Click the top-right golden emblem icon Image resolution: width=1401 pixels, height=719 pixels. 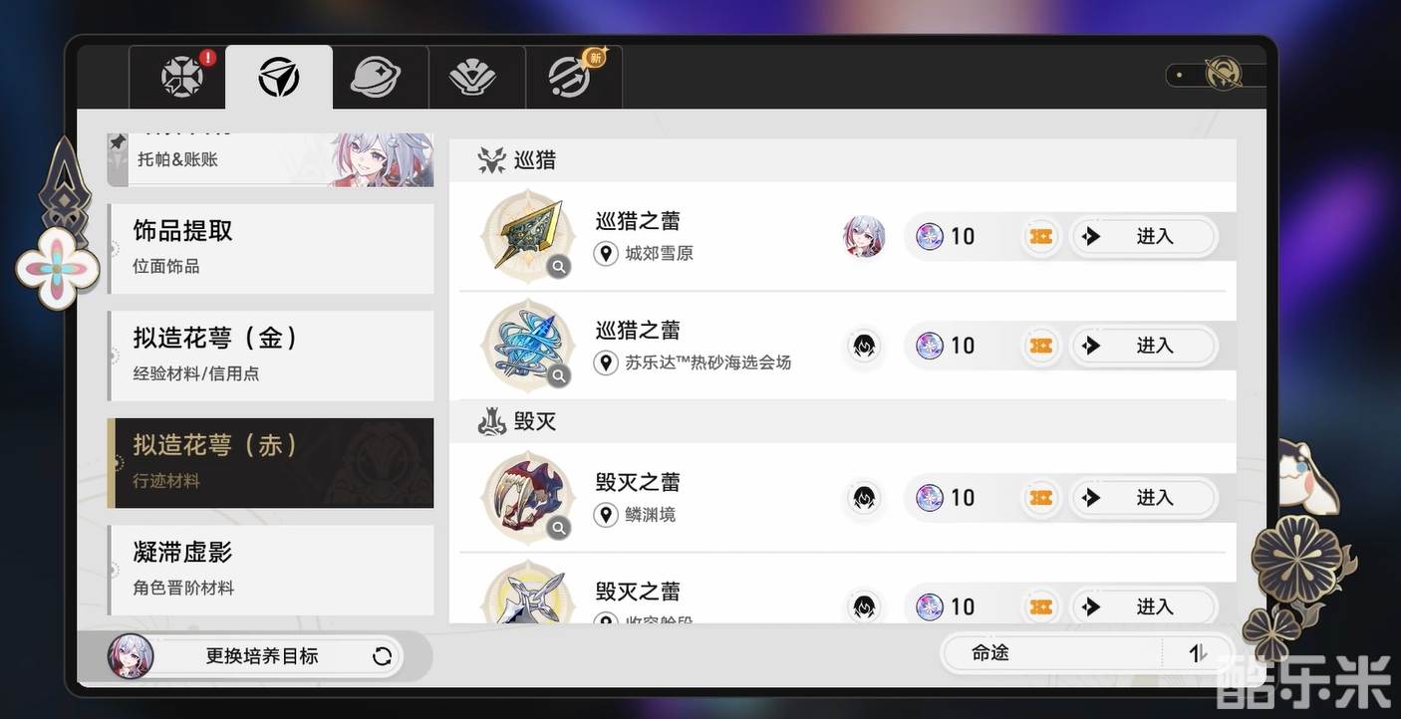pyautogui.click(x=1221, y=75)
